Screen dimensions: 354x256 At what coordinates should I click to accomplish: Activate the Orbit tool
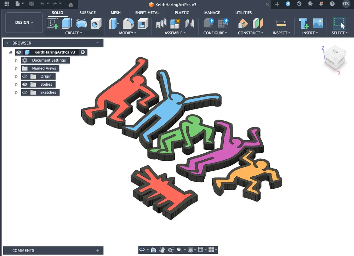coord(142,250)
